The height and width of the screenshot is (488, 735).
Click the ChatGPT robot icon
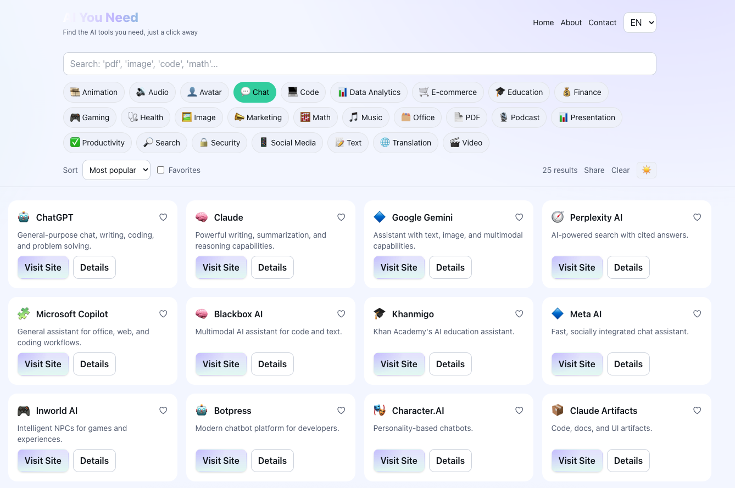pos(24,217)
